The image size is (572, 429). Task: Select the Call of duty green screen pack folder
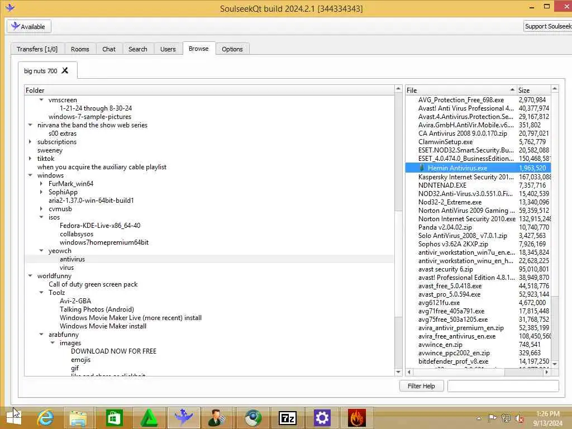[93, 284]
